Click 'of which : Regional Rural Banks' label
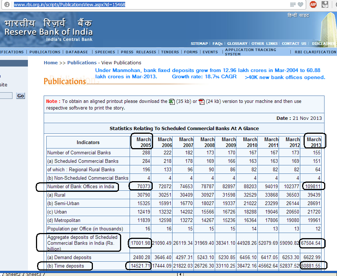Screen dimensions: 337x276 [81, 169]
